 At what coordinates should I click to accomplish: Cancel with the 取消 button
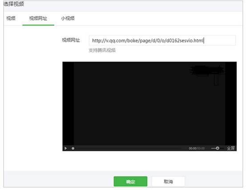pyautogui.click(x=168, y=182)
